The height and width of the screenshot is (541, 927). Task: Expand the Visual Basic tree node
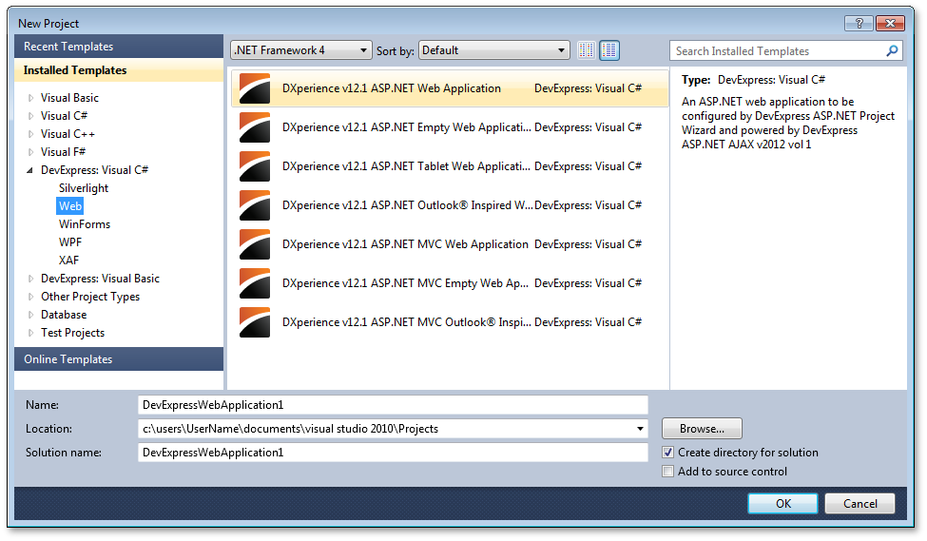tap(30, 98)
